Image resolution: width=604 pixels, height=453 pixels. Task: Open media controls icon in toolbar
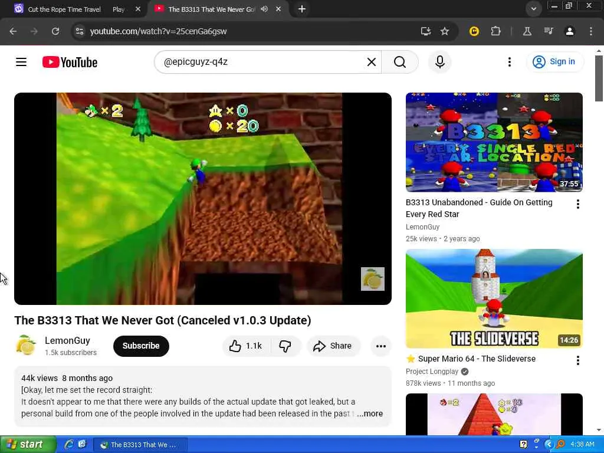(548, 31)
